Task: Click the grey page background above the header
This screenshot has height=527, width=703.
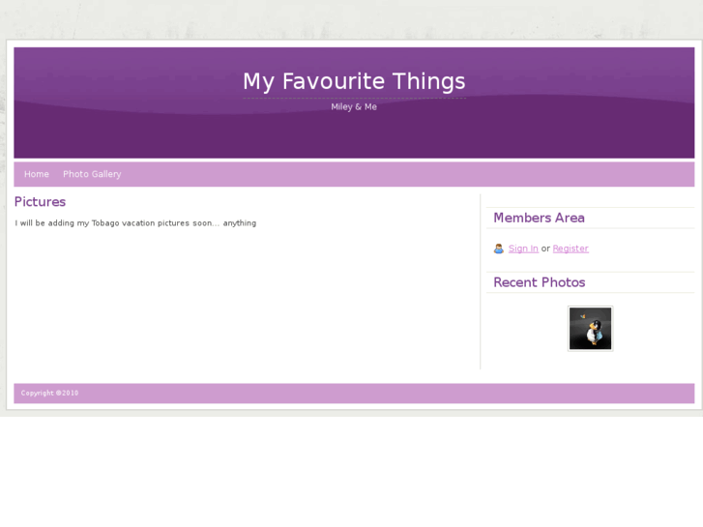Action: tap(348, 19)
